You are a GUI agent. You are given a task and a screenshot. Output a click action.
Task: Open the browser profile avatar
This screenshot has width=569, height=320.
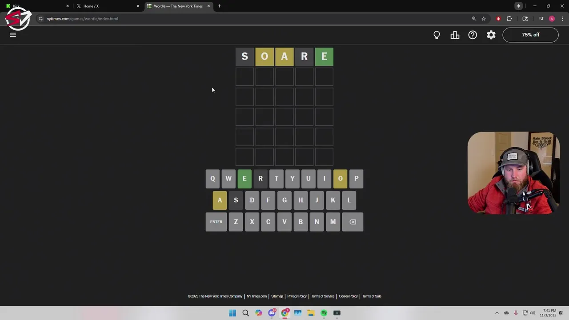[x=552, y=19]
